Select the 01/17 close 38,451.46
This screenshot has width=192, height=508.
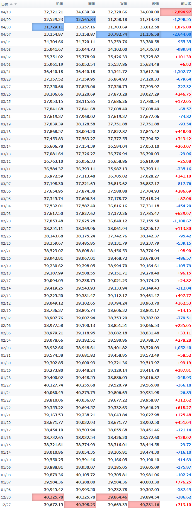pos(150,430)
